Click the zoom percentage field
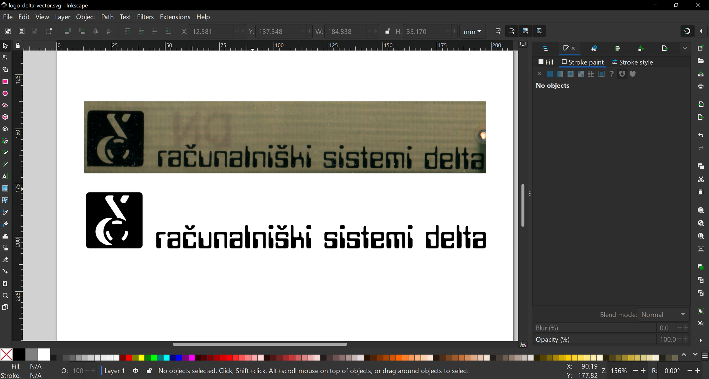Screen dimensions: 709x379 coord(619,371)
